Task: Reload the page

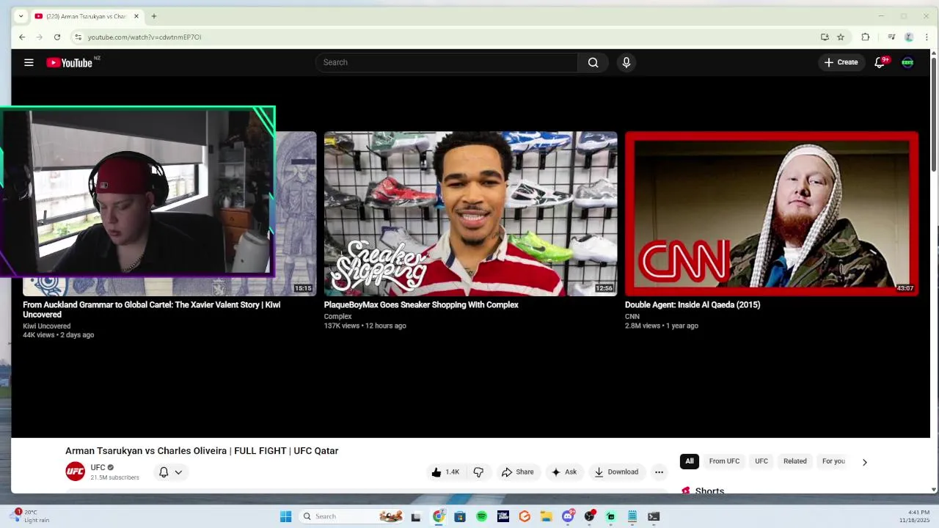Action: click(x=57, y=37)
